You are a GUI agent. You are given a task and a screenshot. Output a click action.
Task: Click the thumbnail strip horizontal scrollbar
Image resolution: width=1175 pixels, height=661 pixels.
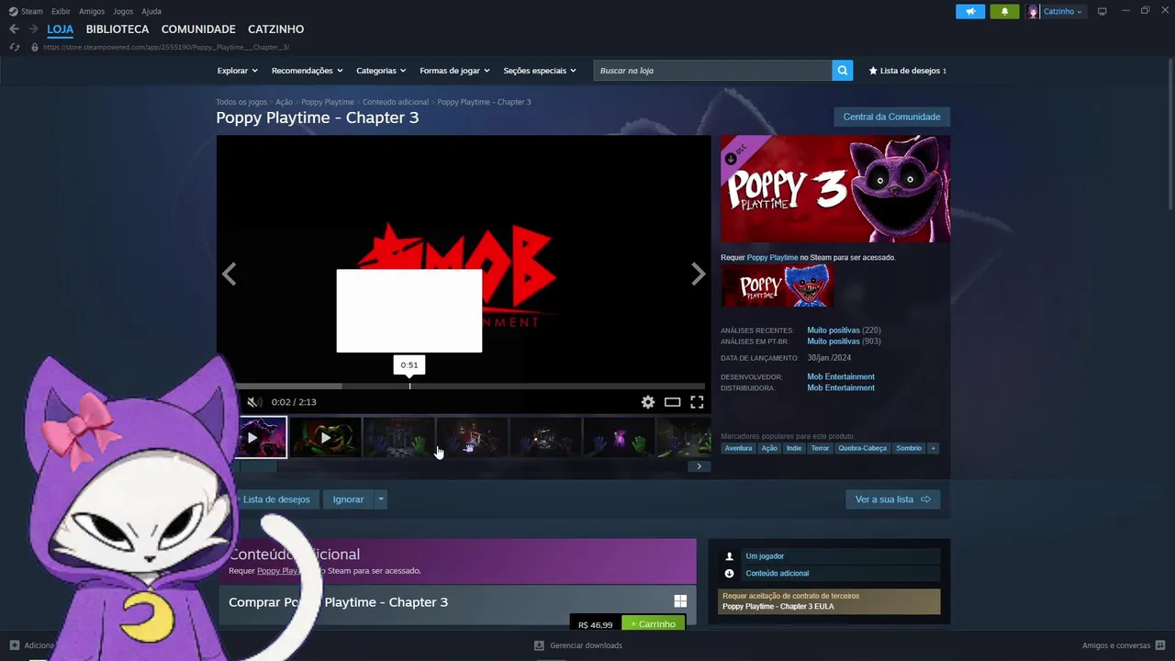point(258,466)
